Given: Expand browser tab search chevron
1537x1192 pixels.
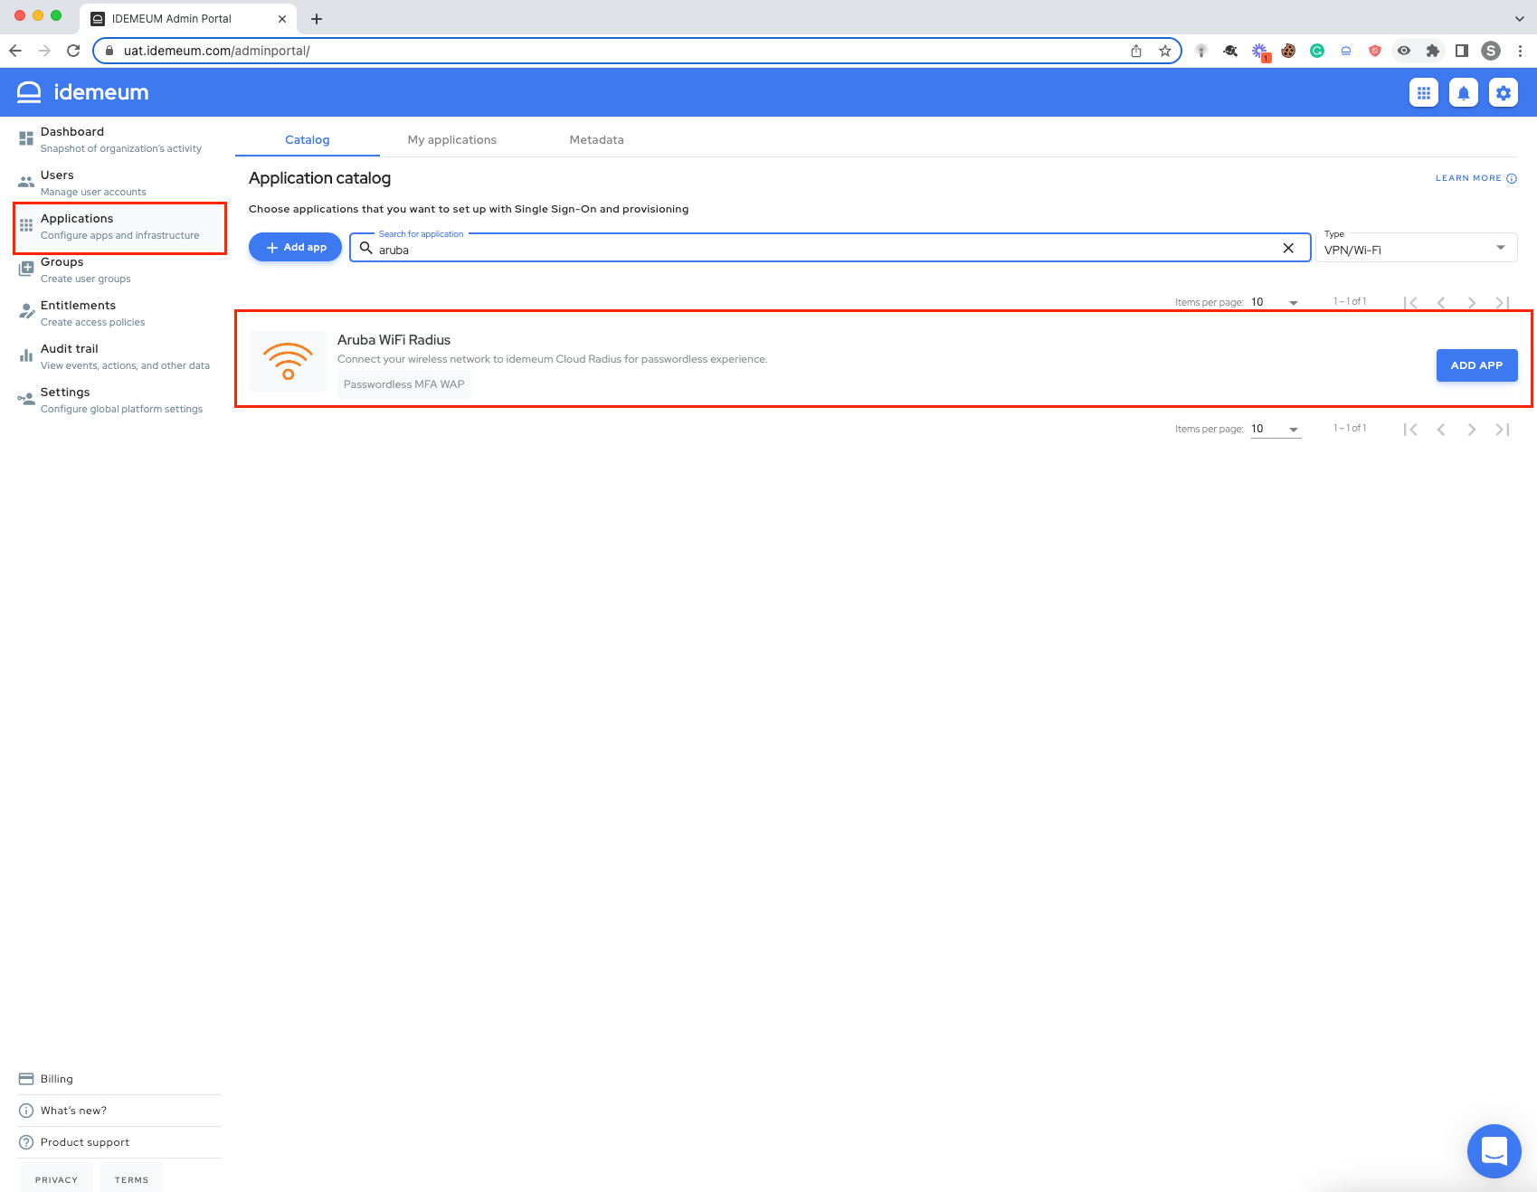Looking at the screenshot, I should click(x=1519, y=18).
